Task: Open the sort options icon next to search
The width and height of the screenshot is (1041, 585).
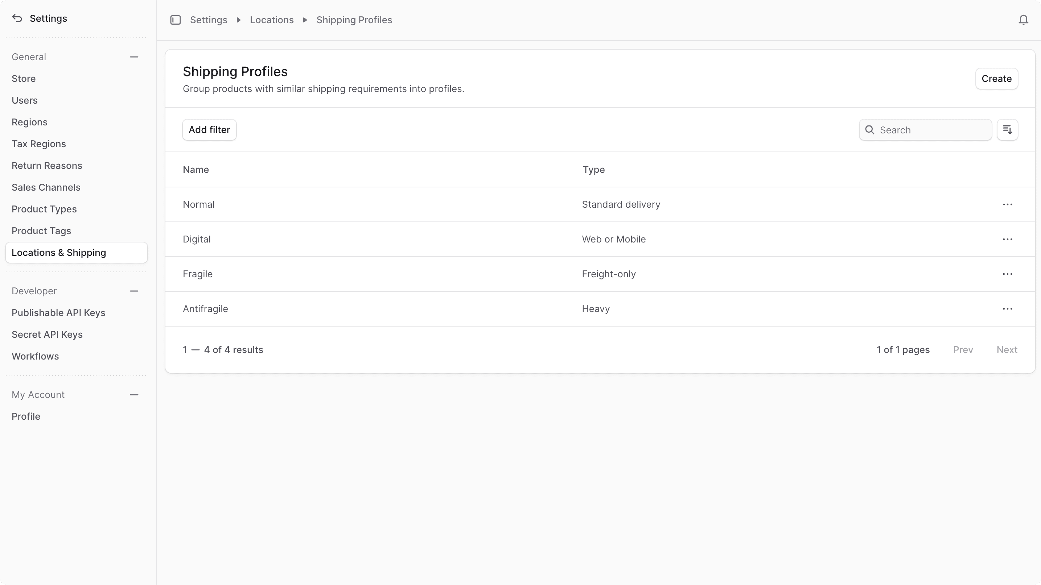Action: click(x=1008, y=130)
